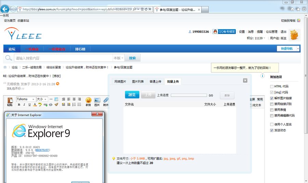Apply bold formatting with the B icon

coord(19,105)
